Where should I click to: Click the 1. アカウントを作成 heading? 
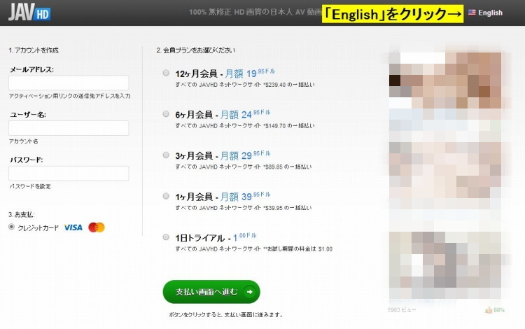click(34, 50)
